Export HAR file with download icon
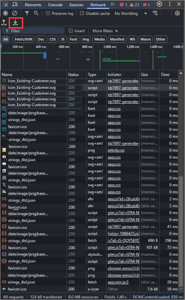Screen dimensions: 185x300 coord(15,23)
